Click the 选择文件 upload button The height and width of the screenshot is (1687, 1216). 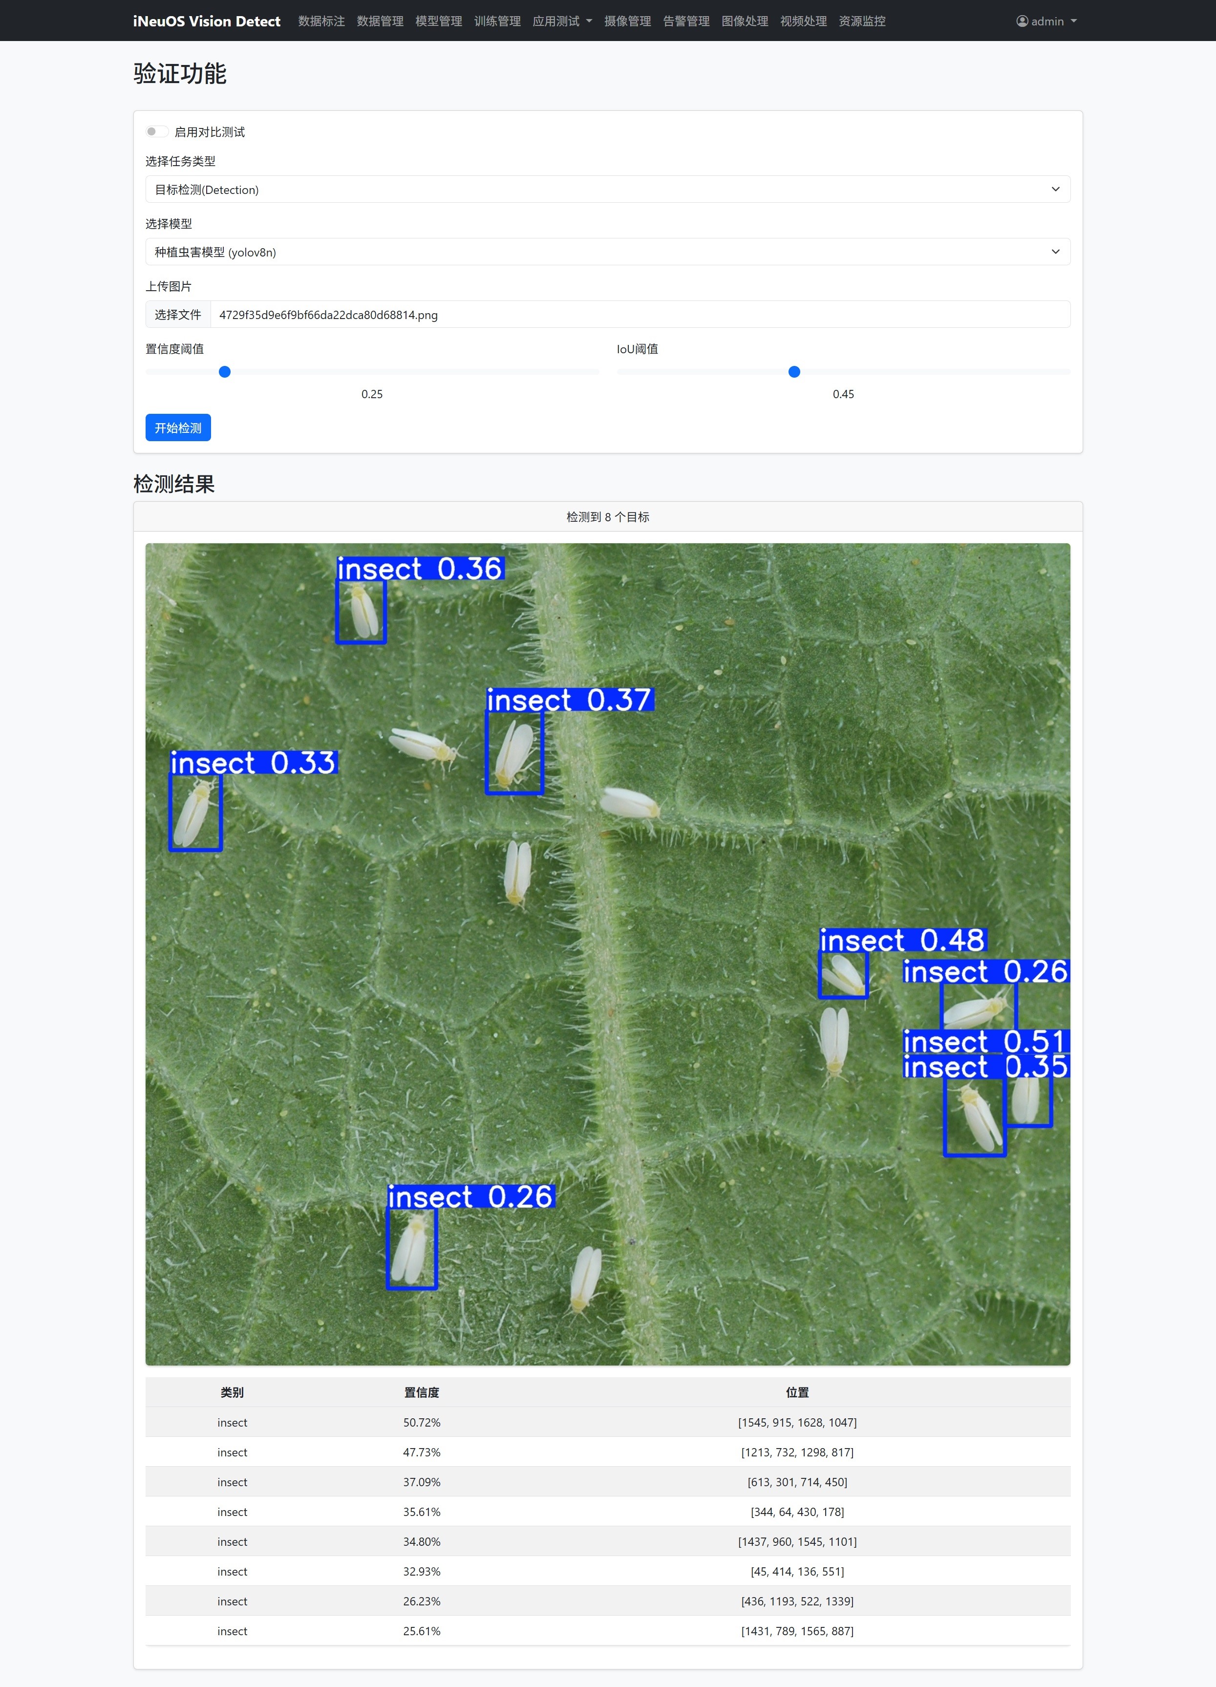[178, 315]
